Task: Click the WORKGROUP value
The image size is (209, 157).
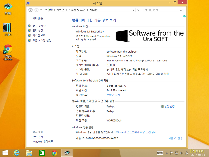Action: [114, 120]
